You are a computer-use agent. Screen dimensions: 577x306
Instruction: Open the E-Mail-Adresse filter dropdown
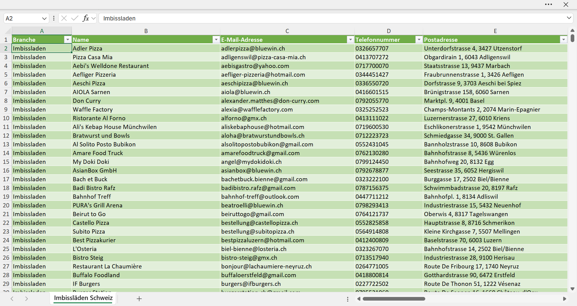click(x=350, y=40)
